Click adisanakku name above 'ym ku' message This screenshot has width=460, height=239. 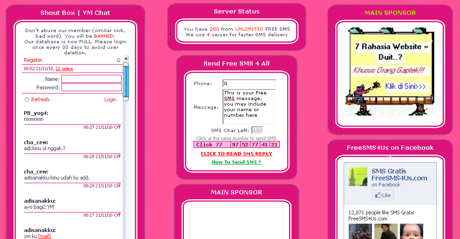[x=40, y=230]
